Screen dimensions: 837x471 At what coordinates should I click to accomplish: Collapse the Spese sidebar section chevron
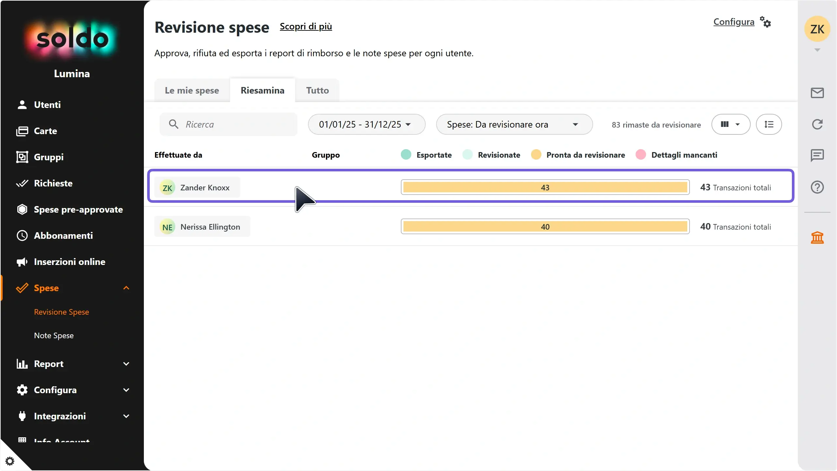[x=126, y=288]
